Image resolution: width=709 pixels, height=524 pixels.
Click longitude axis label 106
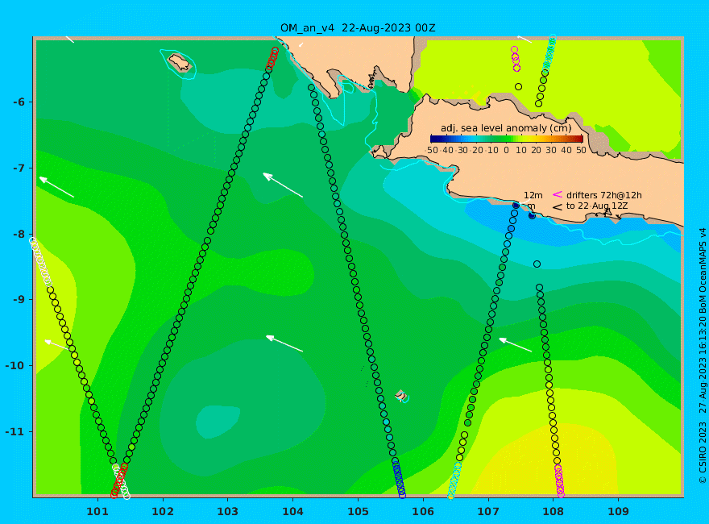[423, 512]
